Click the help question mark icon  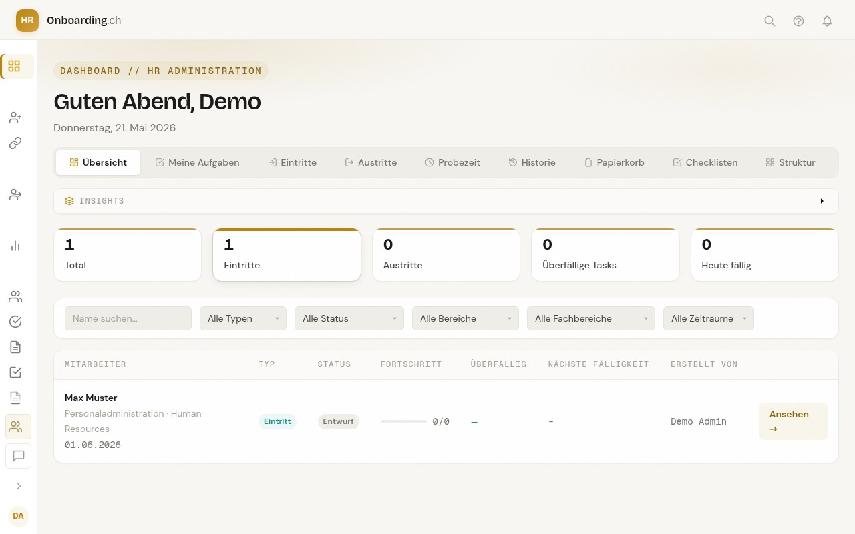coord(798,21)
